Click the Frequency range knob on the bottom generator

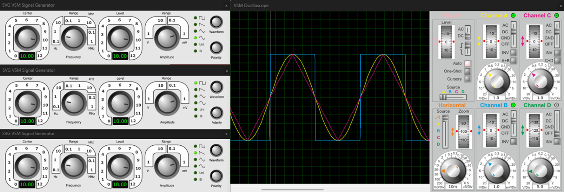tap(74, 167)
